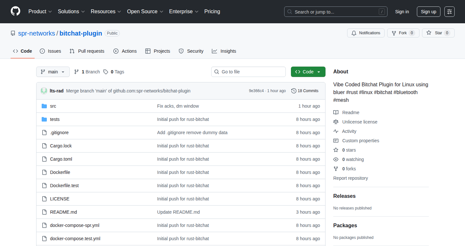This screenshot has width=465, height=246.
Task: Click the Packages heading link
Action: (345, 226)
